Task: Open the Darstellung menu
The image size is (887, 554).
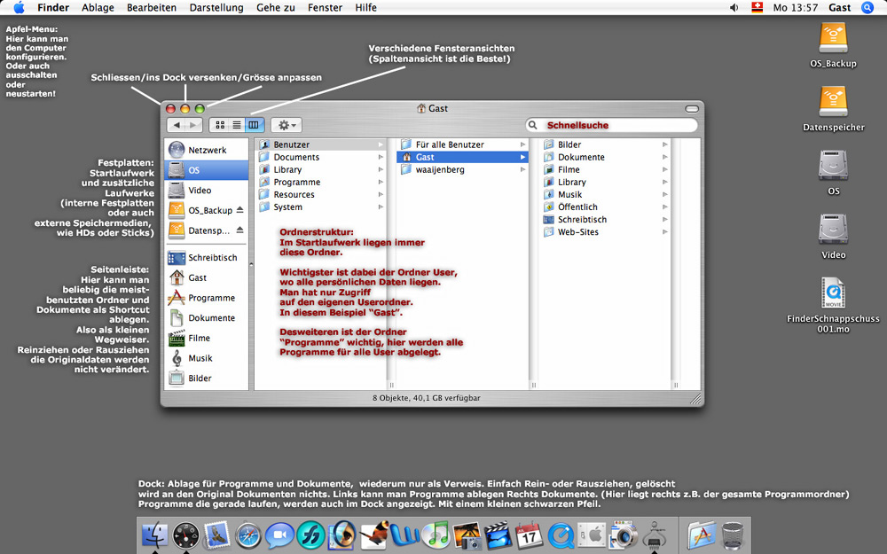Action: [x=216, y=7]
